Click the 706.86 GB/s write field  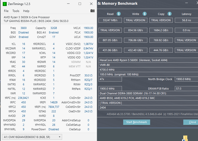click(x=136, y=40)
